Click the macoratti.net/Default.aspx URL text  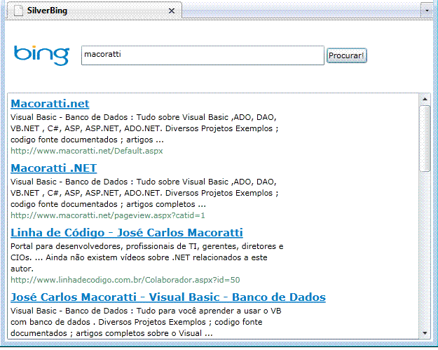click(x=87, y=151)
